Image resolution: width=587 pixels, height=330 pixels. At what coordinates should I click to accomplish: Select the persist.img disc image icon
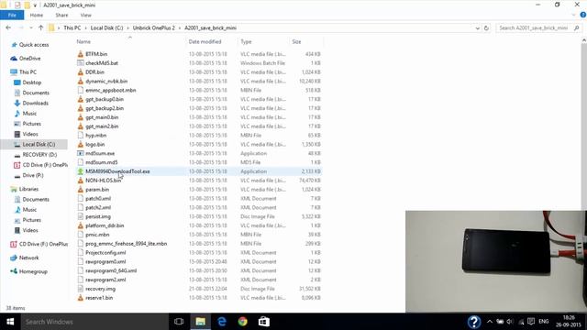[x=80, y=216]
